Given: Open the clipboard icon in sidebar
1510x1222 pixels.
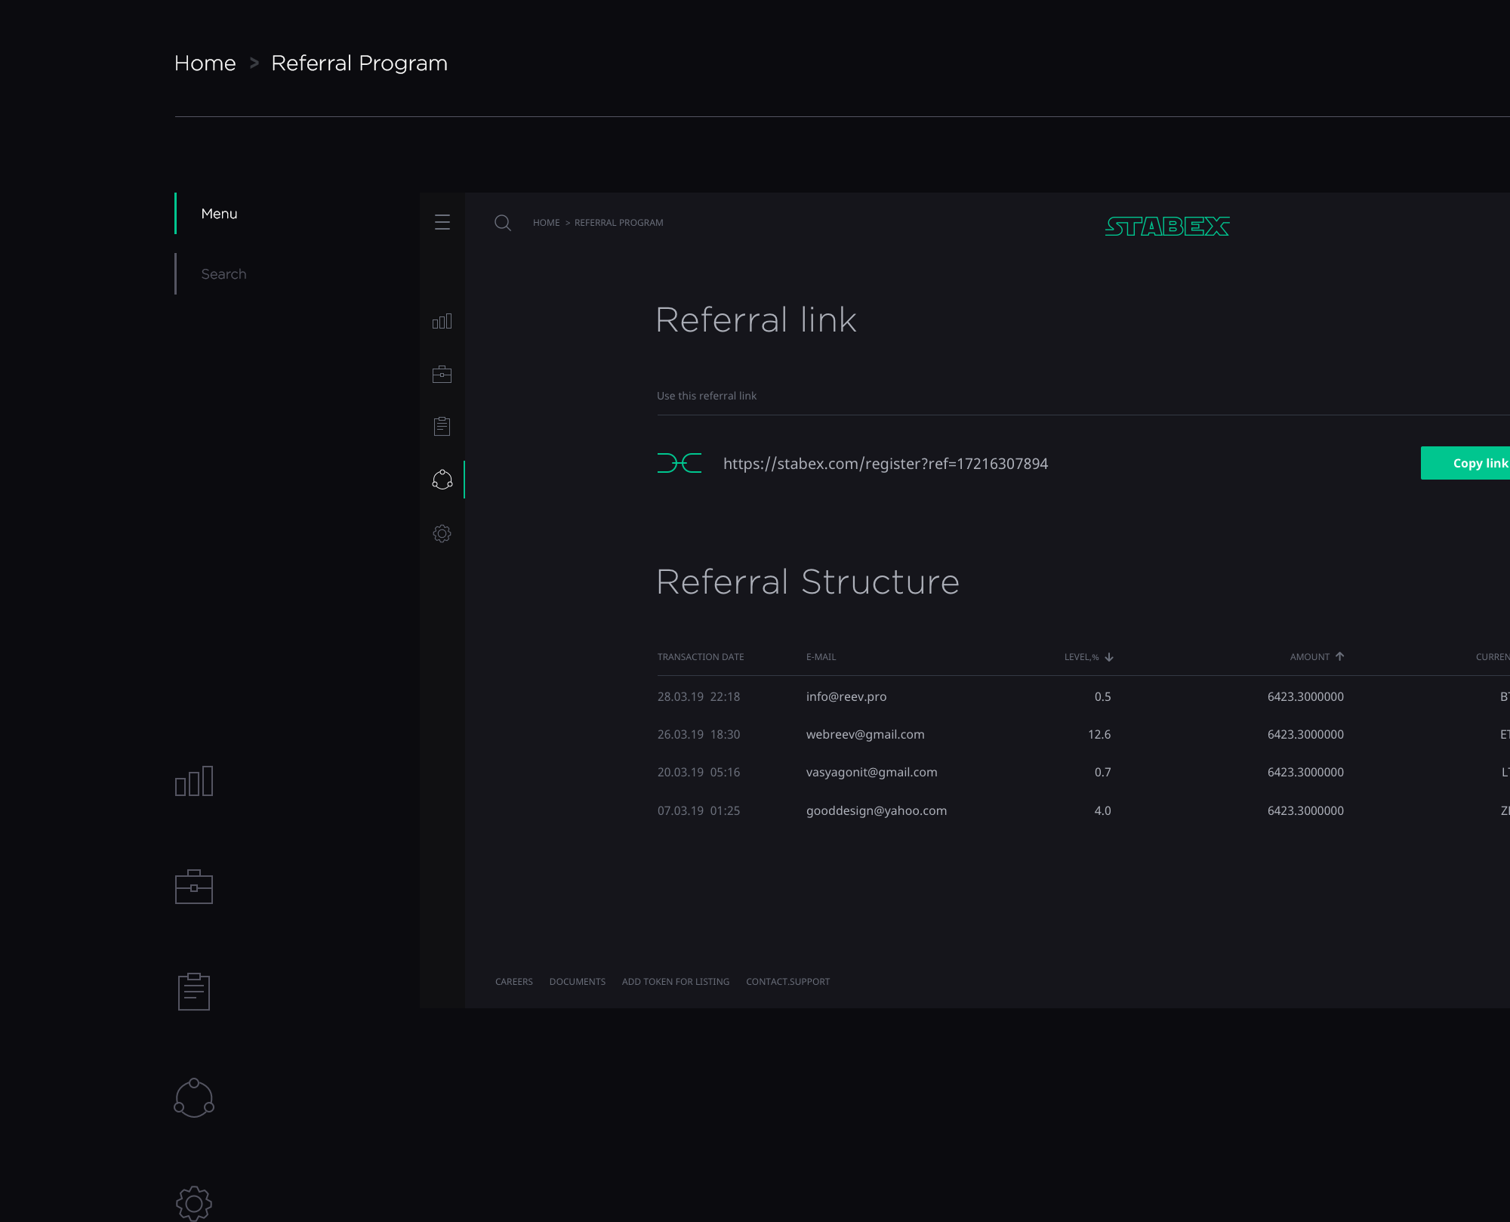Looking at the screenshot, I should [x=442, y=427].
